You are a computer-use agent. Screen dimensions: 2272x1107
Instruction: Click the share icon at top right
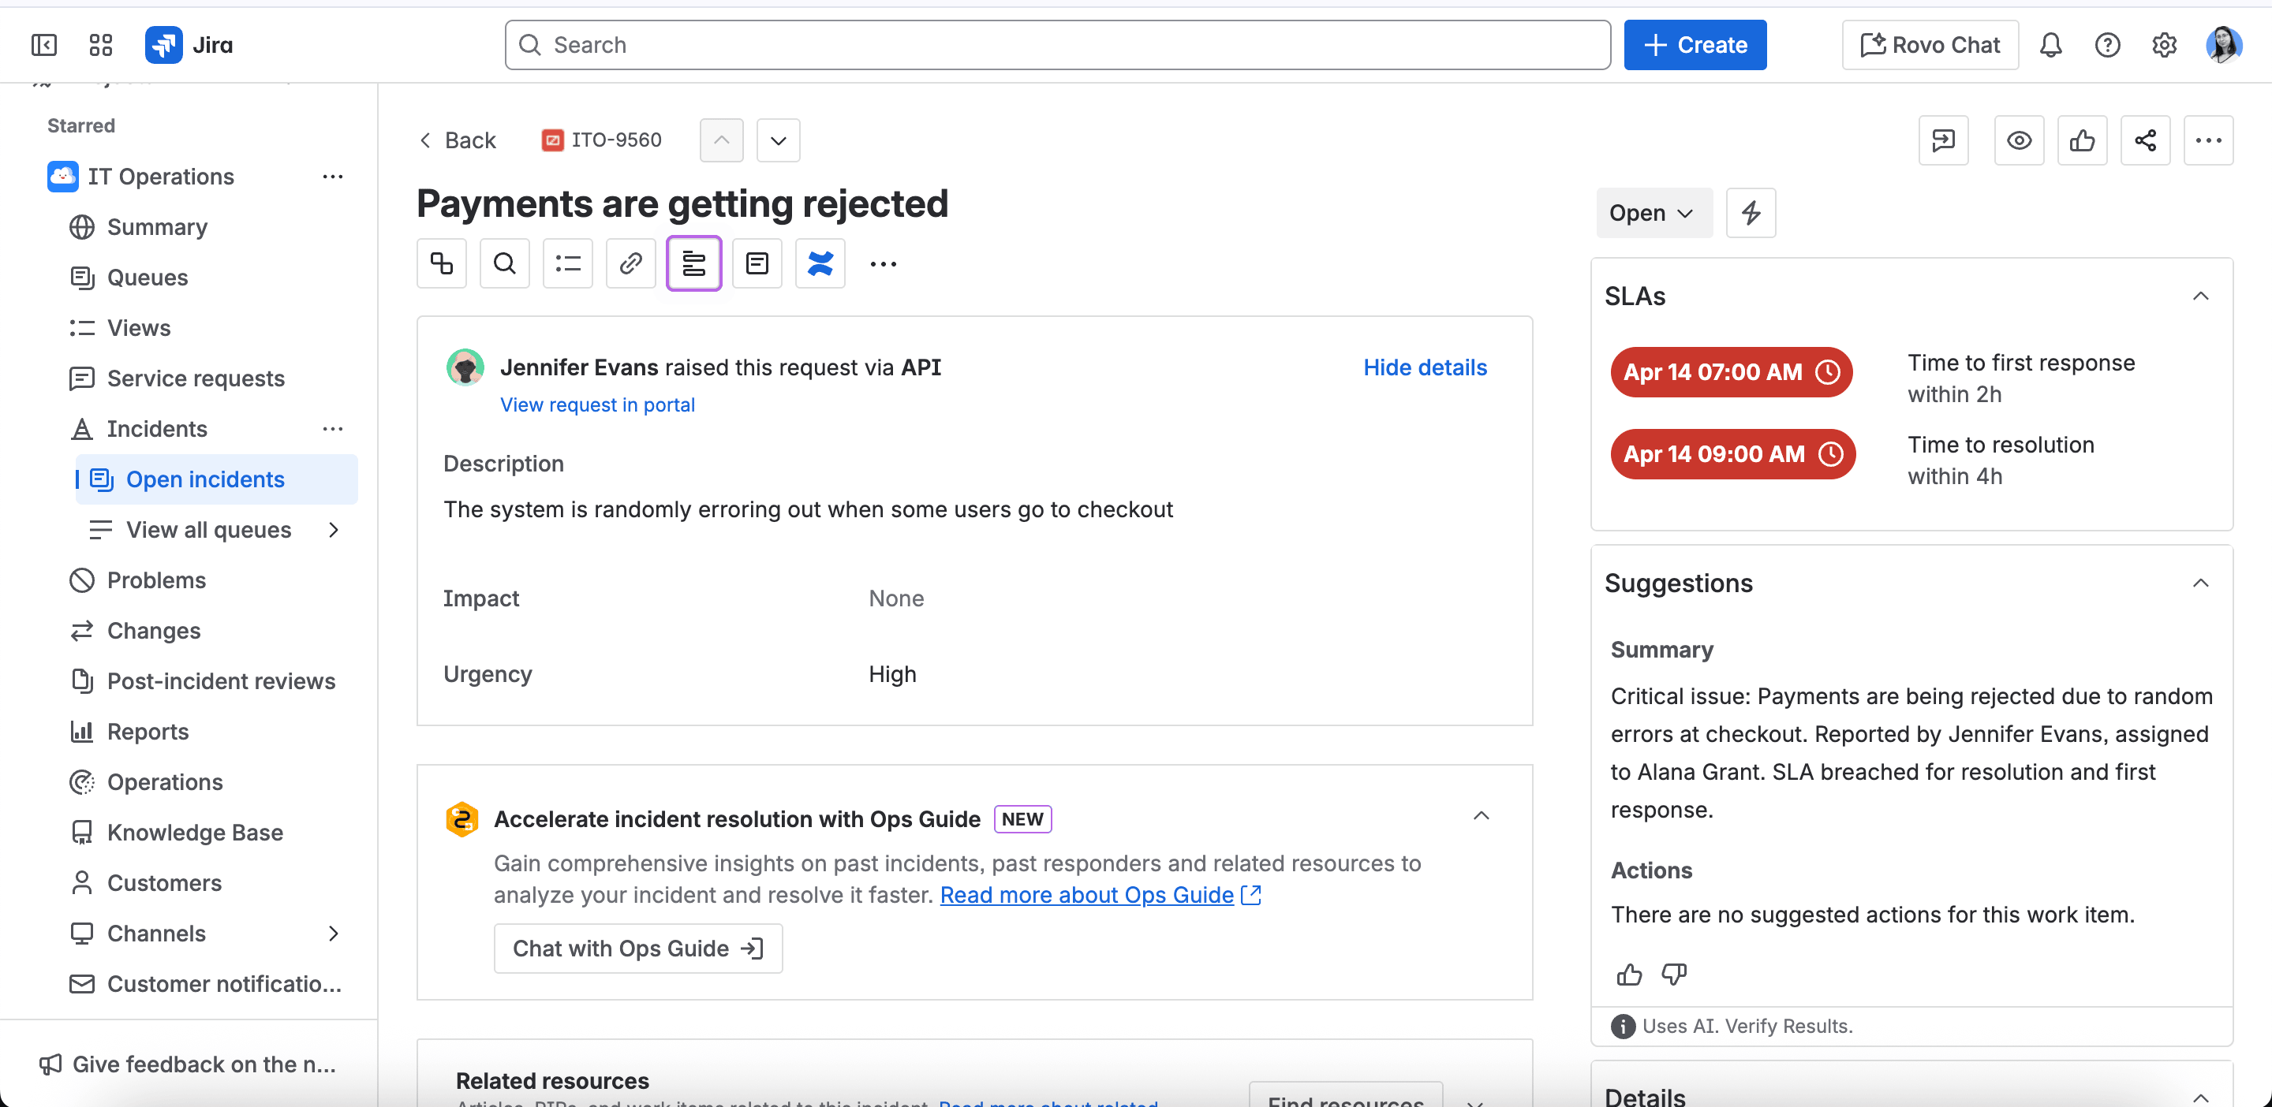(x=2144, y=140)
